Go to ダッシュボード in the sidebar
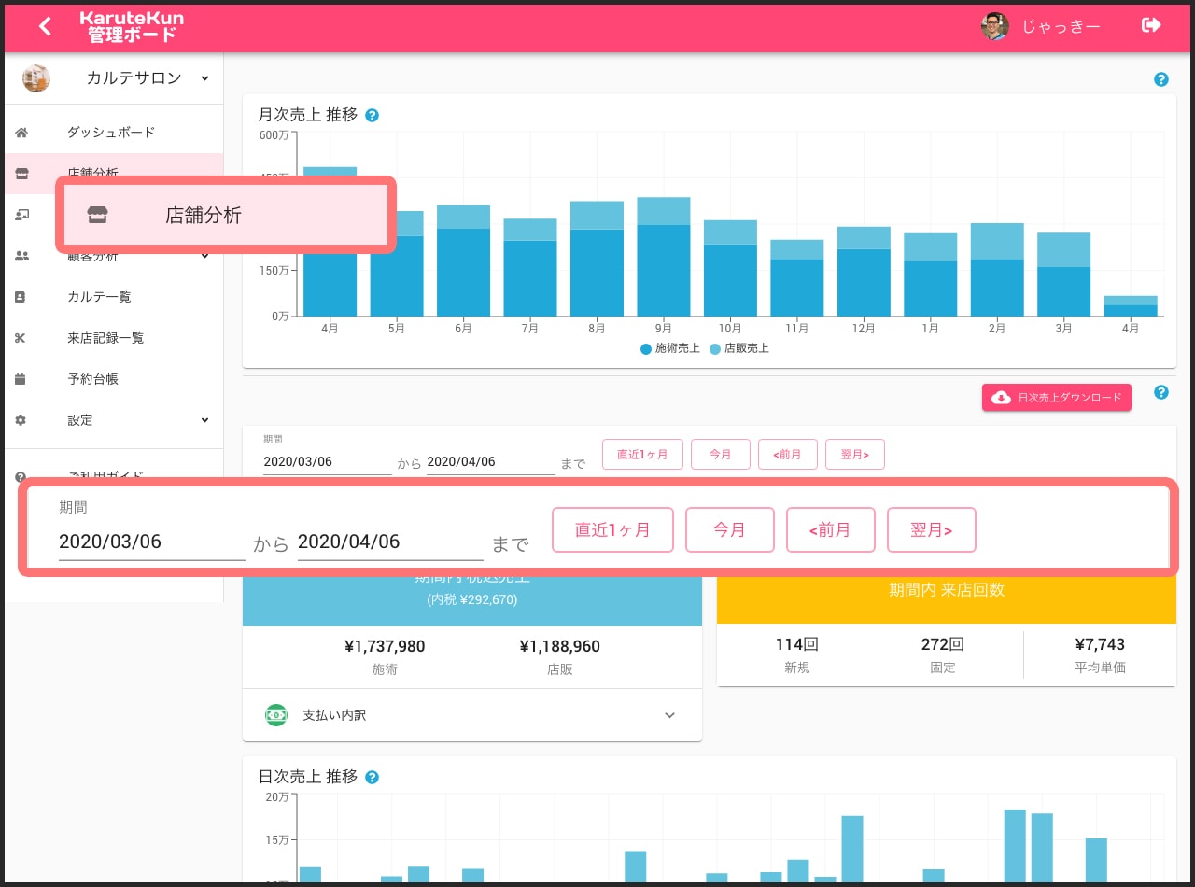 tap(111, 133)
